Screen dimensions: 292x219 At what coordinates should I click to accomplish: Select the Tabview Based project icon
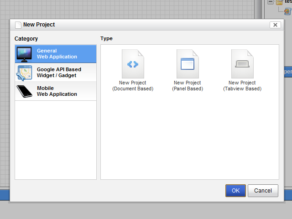242,64
